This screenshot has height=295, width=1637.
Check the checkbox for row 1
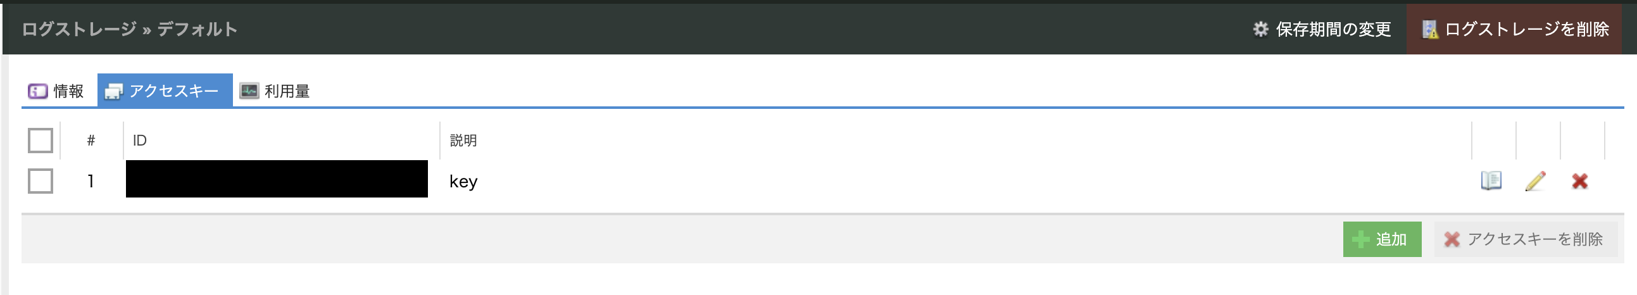40,181
